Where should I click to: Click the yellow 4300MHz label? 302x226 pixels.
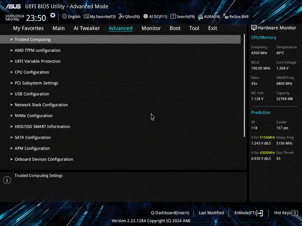267,153
